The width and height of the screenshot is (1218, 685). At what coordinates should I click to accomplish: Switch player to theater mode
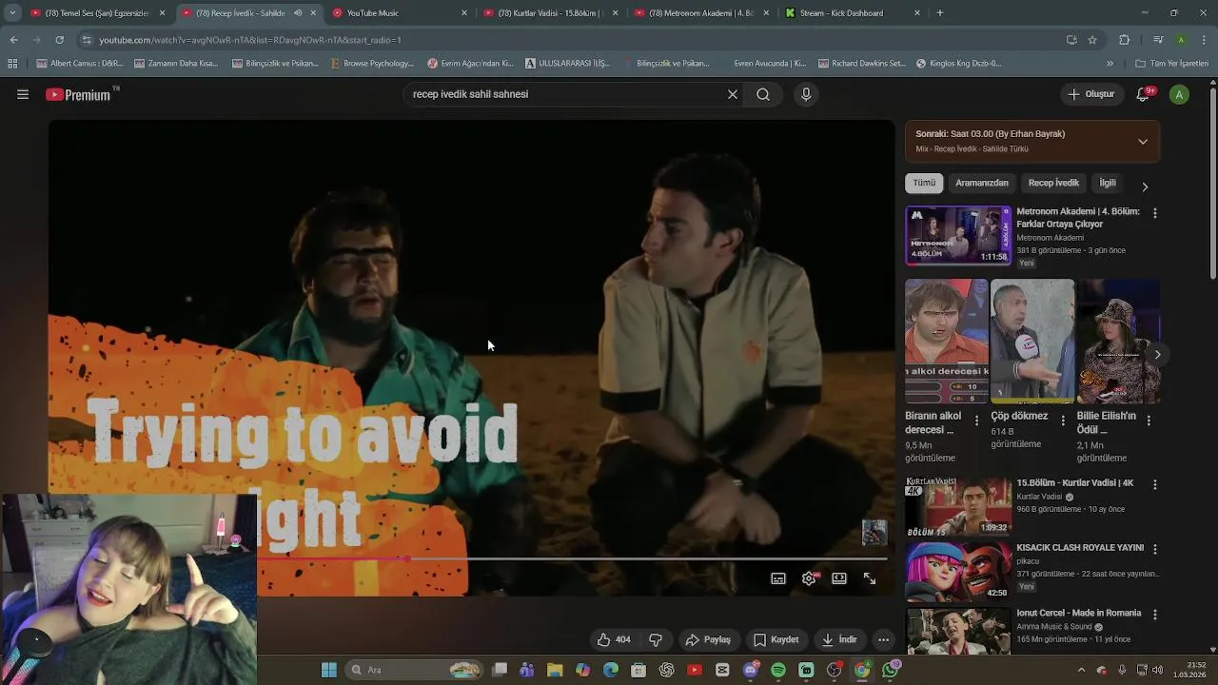pos(839,578)
